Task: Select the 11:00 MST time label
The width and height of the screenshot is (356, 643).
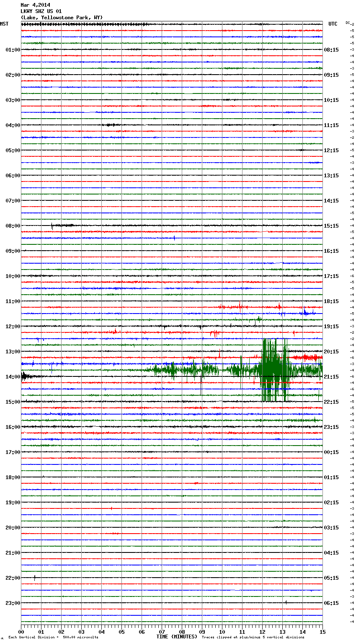Action: pyautogui.click(x=13, y=301)
